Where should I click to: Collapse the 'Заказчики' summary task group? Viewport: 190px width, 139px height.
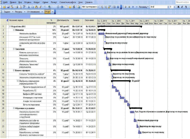[x=14, y=49]
